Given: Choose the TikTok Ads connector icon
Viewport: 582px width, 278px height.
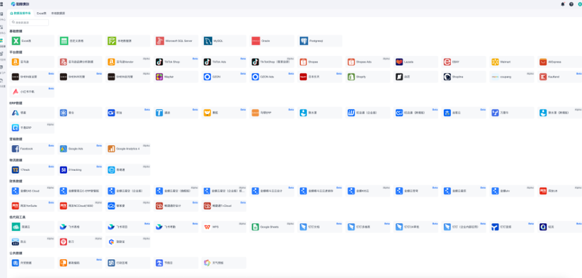Looking at the screenshot, I should [x=208, y=62].
